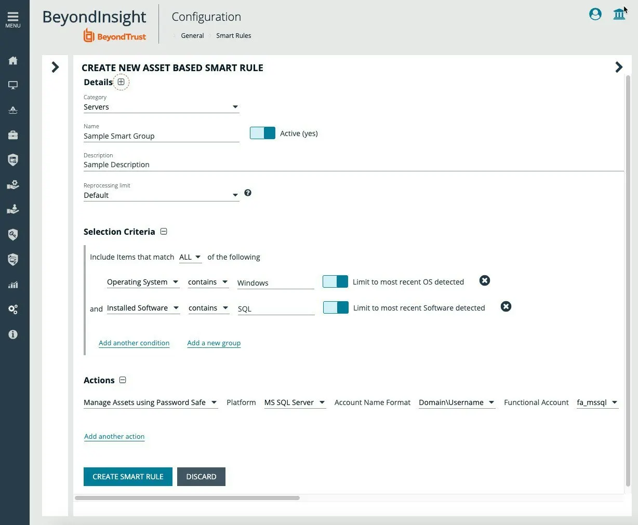
Task: Click the Configuration heading text
Action: tap(206, 17)
